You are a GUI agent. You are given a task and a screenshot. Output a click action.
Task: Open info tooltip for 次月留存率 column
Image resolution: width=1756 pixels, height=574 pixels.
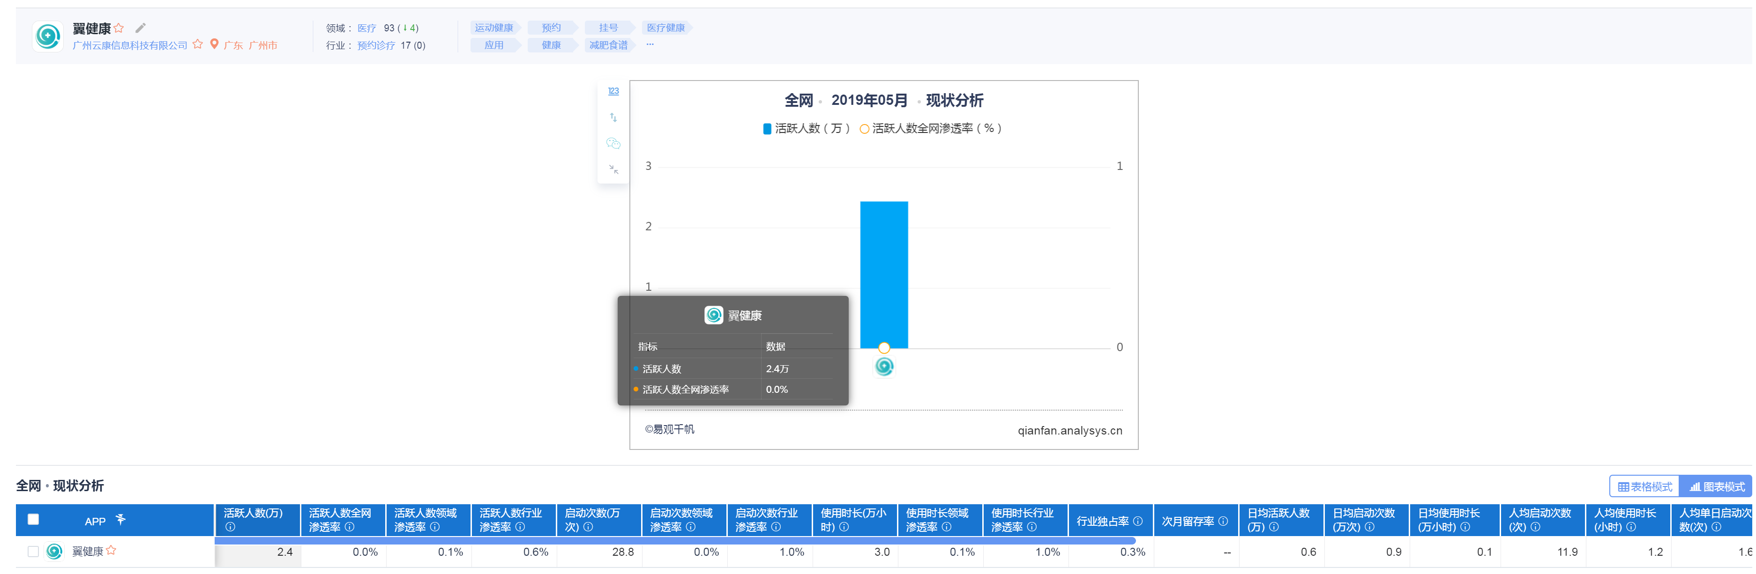click(1223, 521)
